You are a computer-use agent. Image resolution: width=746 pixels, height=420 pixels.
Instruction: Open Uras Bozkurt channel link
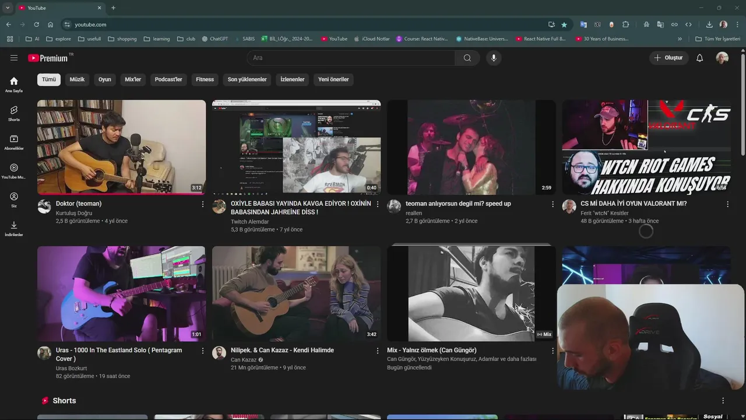[x=71, y=368]
